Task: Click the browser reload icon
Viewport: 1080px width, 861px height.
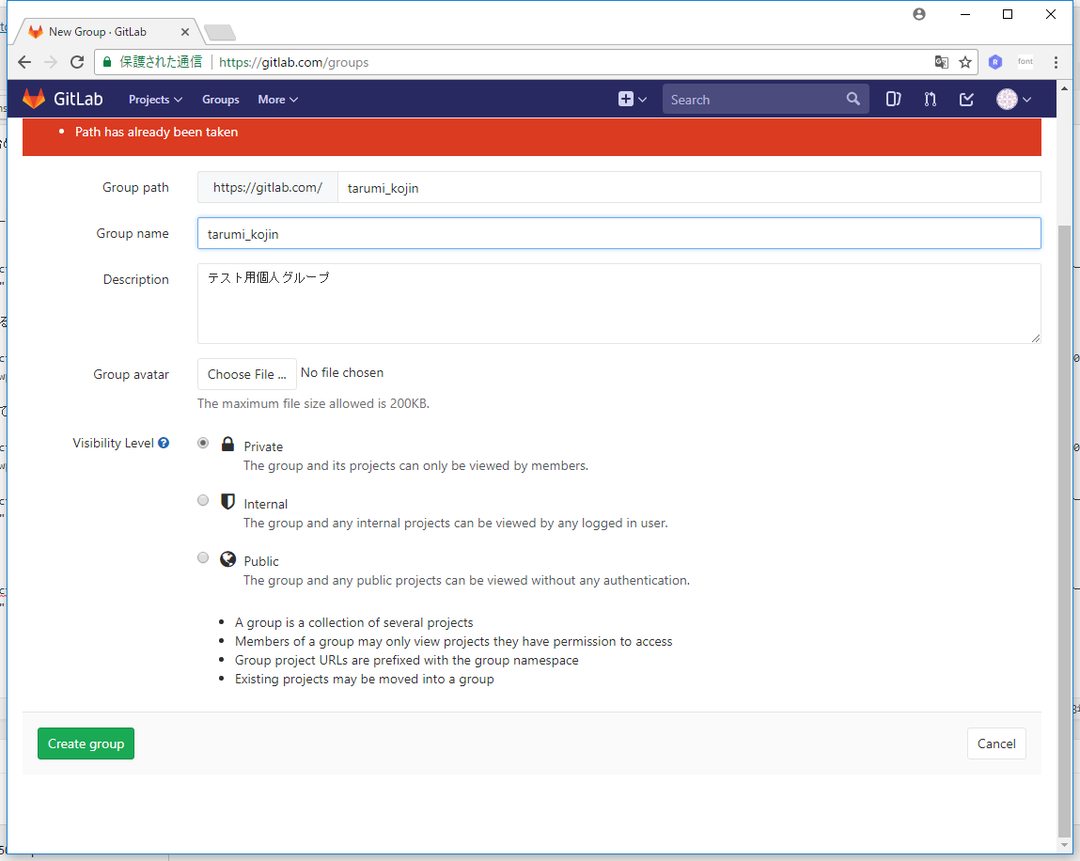Action: point(77,62)
